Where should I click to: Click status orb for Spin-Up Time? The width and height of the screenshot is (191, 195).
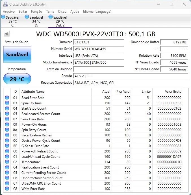7,103
